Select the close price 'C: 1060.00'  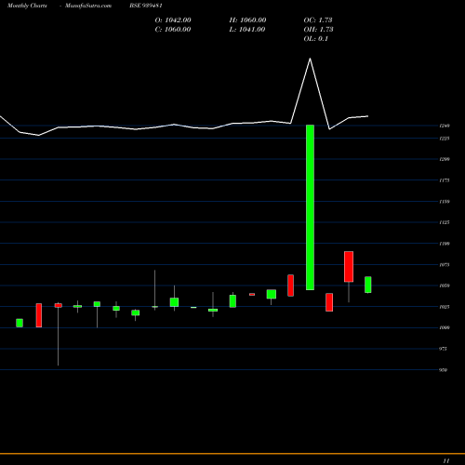tap(173, 30)
